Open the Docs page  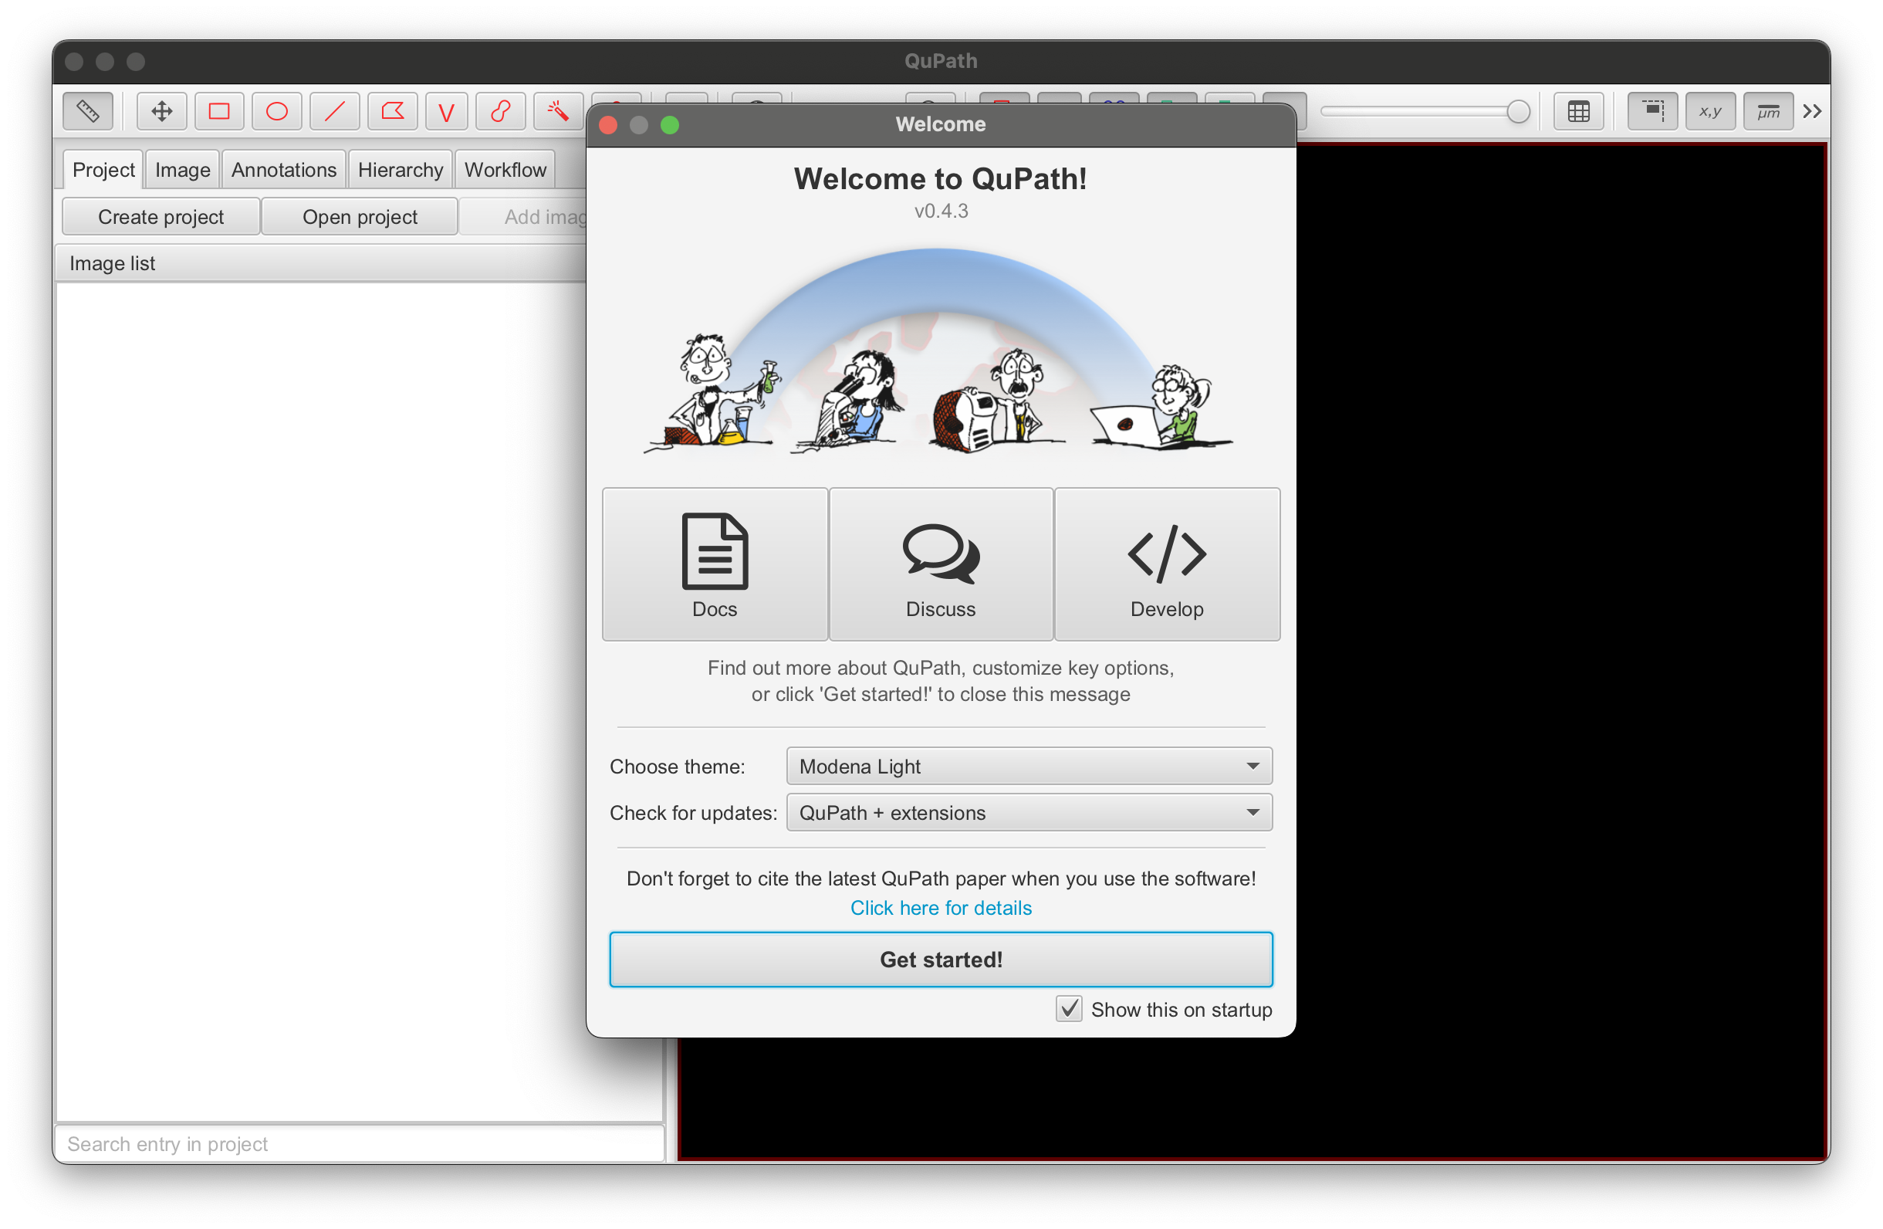(715, 564)
